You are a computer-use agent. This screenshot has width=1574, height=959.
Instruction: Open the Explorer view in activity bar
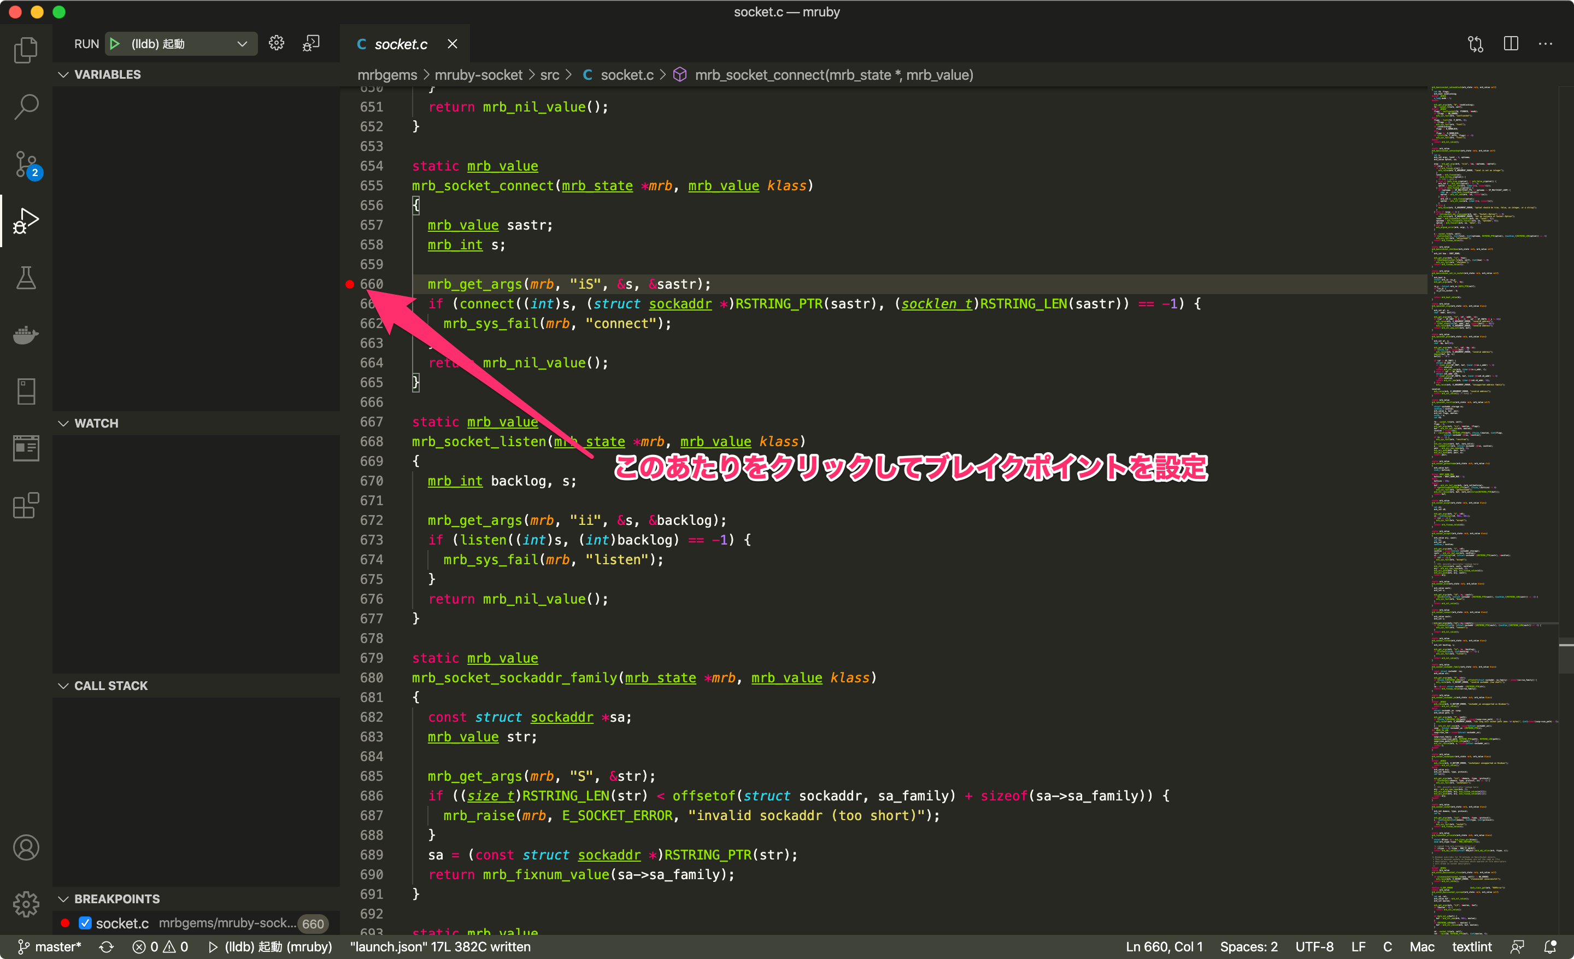click(26, 50)
